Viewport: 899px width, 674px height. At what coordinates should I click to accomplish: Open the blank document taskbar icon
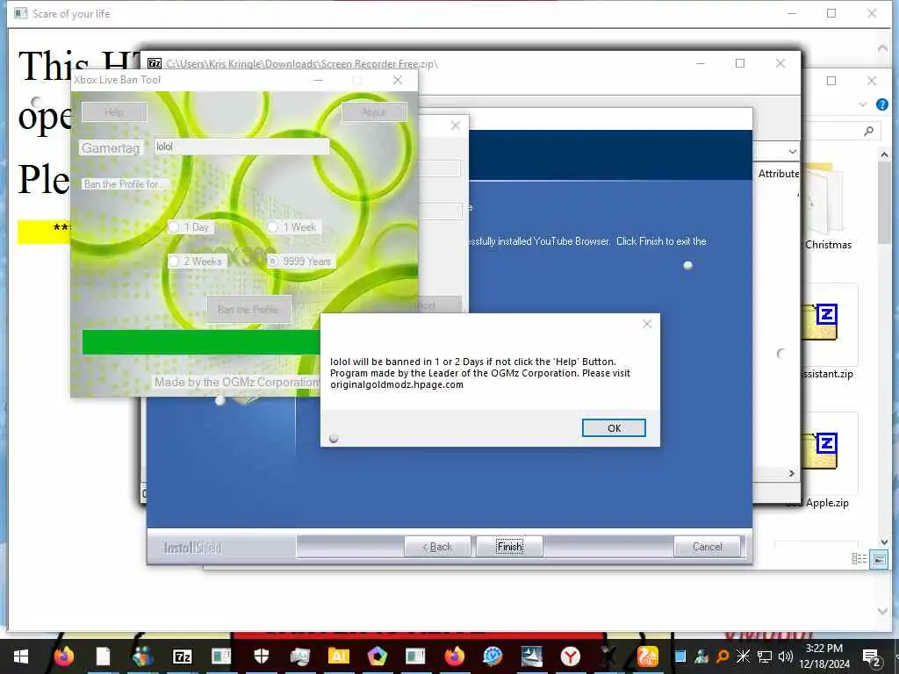pyautogui.click(x=104, y=656)
